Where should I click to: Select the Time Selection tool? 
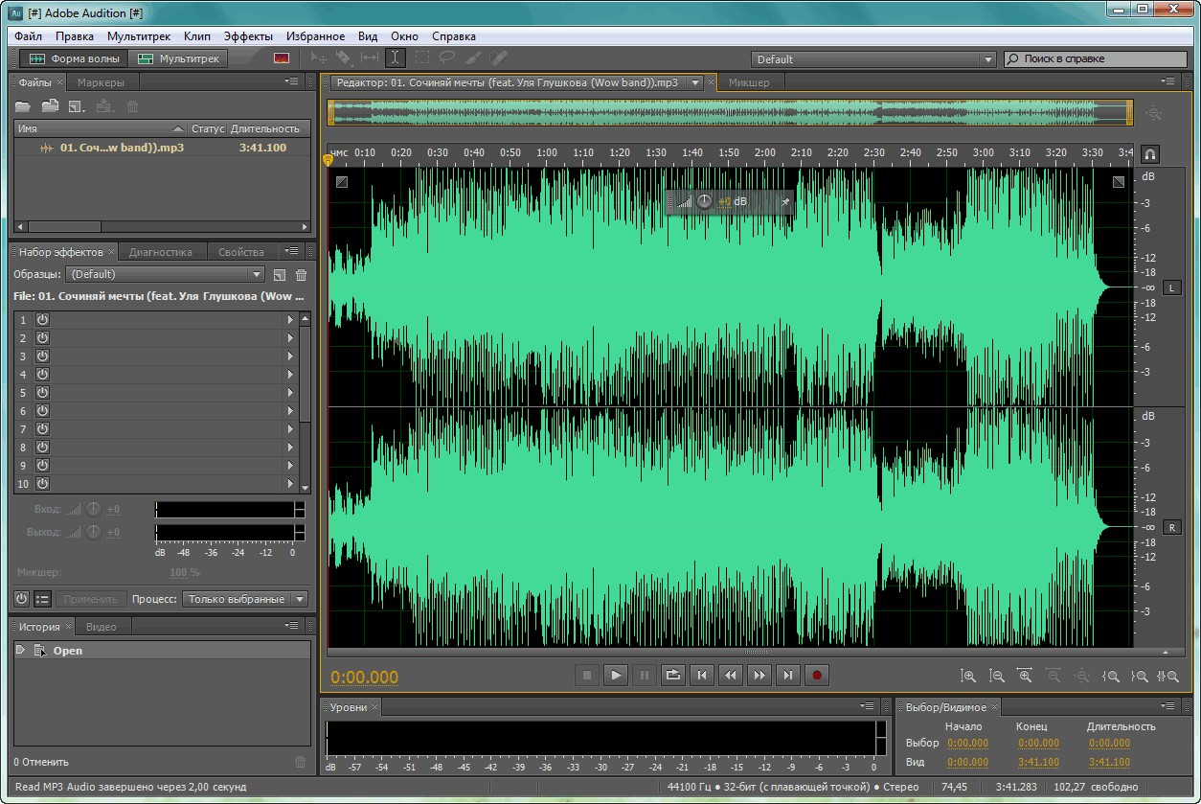pos(396,58)
